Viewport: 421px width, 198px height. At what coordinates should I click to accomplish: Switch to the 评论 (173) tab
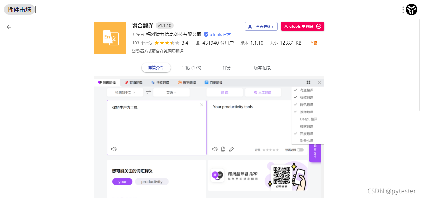coord(191,68)
